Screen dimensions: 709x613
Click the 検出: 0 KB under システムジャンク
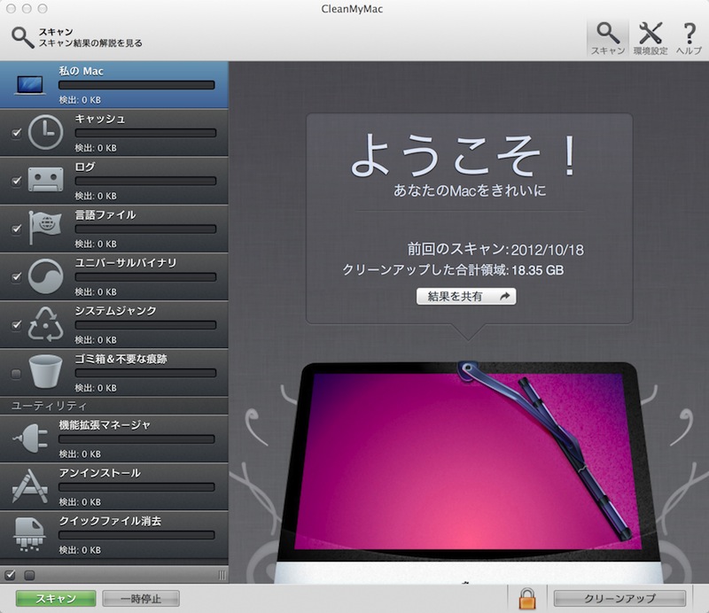(x=96, y=340)
